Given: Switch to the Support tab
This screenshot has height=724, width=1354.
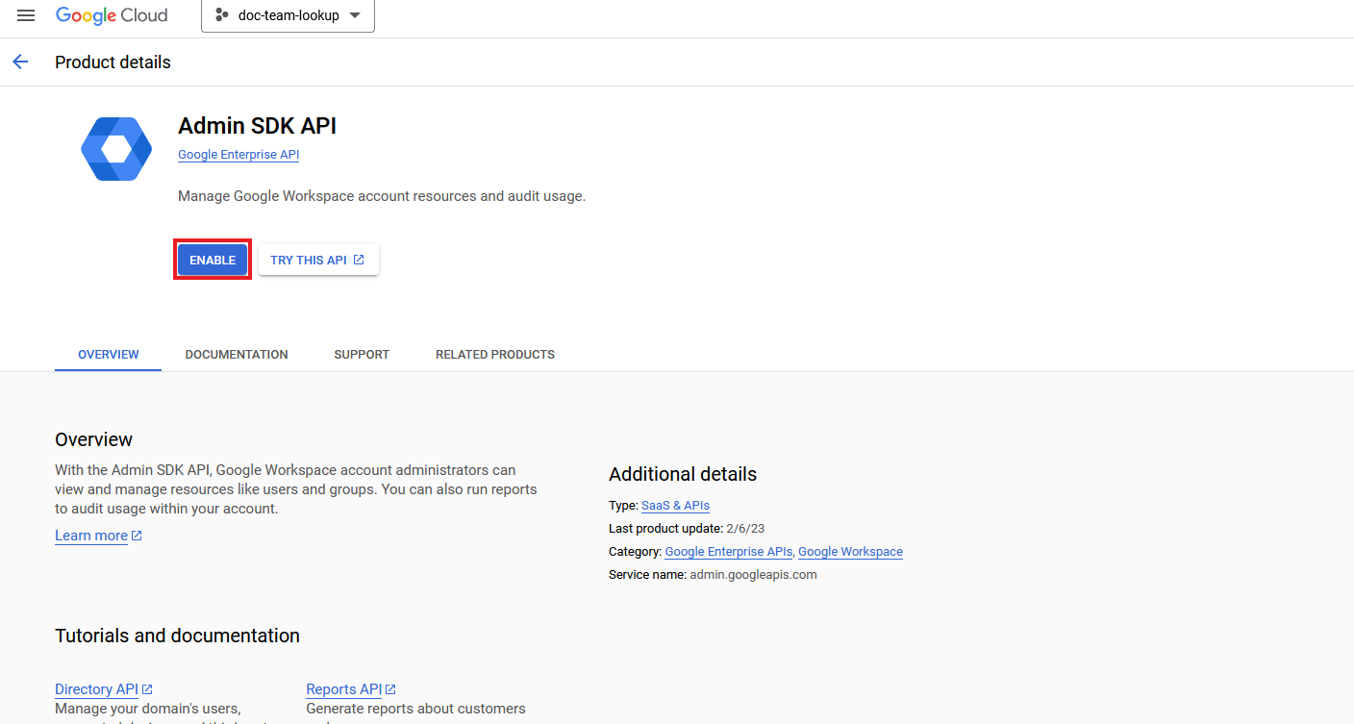Looking at the screenshot, I should 362,355.
